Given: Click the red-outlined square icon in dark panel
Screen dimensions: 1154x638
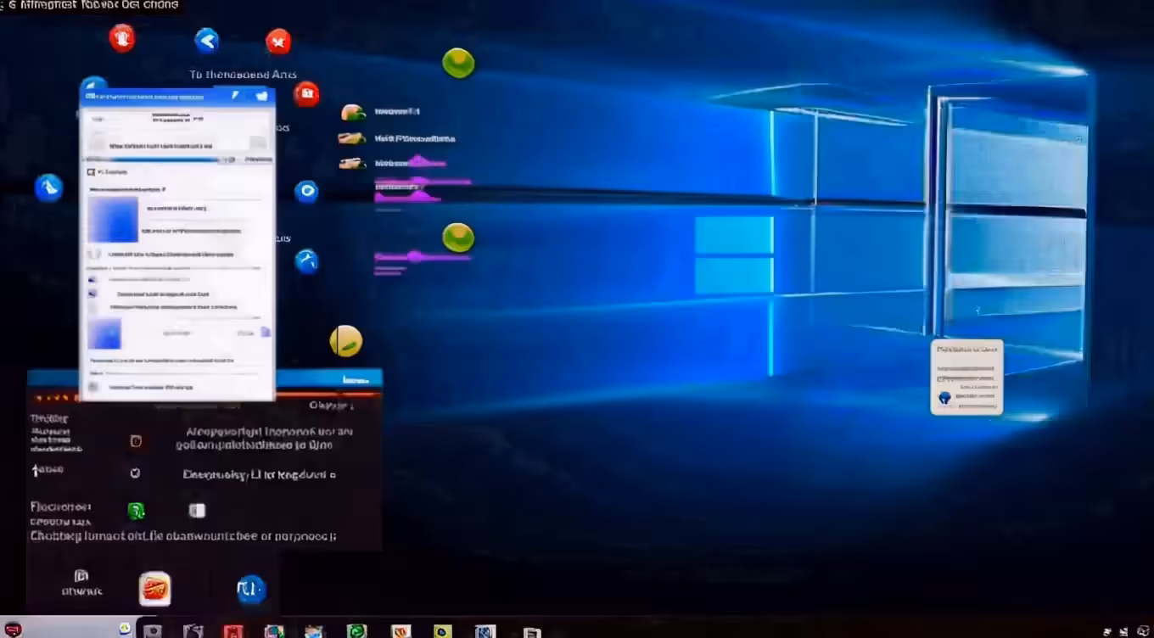Looking at the screenshot, I should pos(135,441).
